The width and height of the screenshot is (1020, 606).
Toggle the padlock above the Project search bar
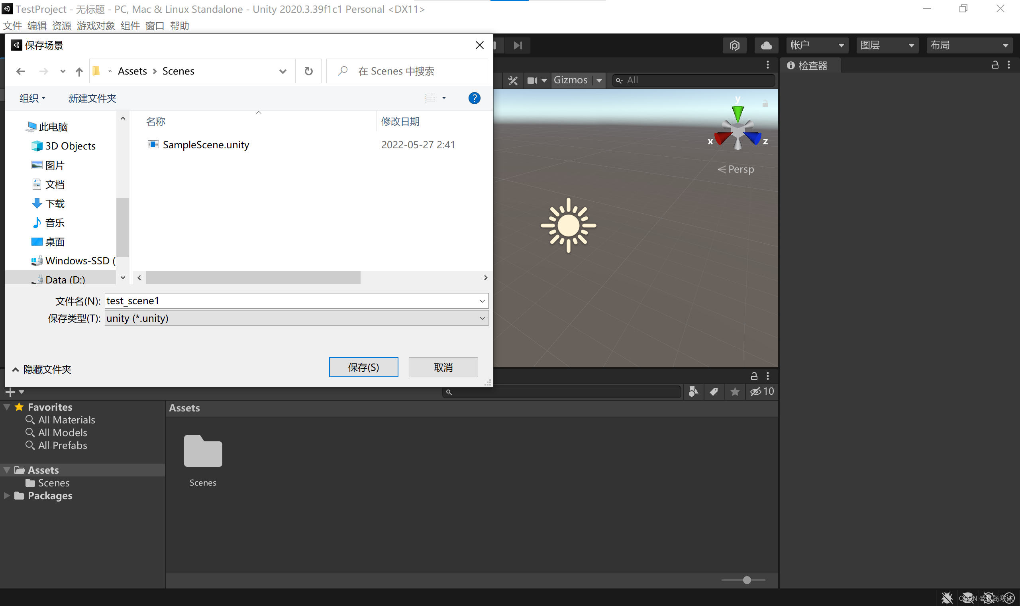[x=754, y=376]
